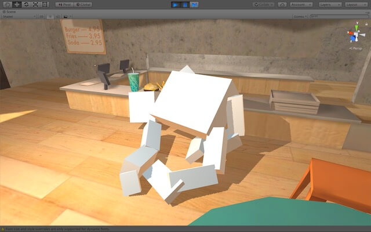Click the green Y axis gizmo cone
The width and height of the screenshot is (371, 232).
357,28
